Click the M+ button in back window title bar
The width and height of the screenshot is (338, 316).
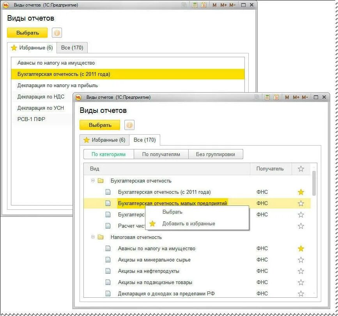[223, 5]
